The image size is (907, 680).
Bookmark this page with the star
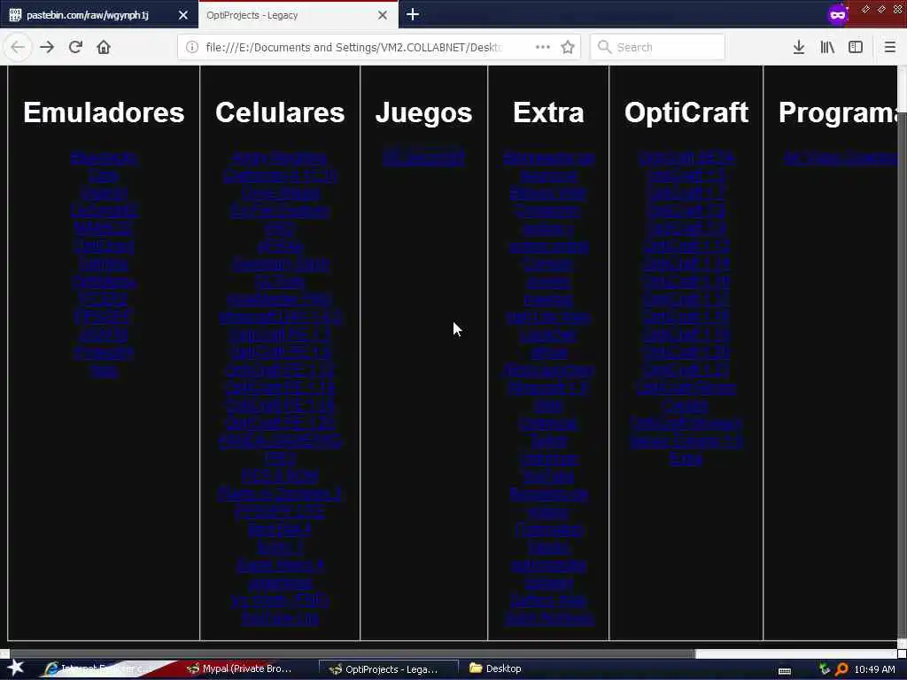coord(568,47)
